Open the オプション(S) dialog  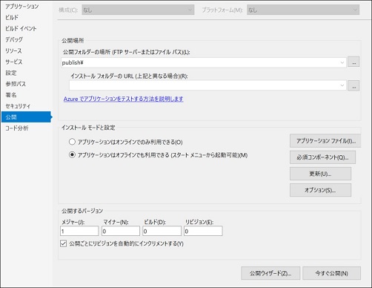320,190
